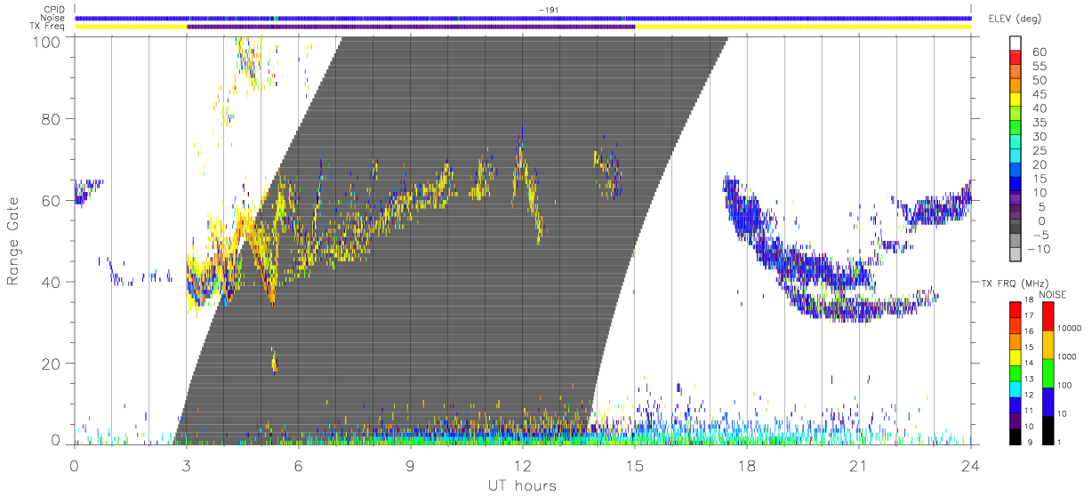Image resolution: width=1092 pixels, height=504 pixels.
Task: Click the red top segment of ELEV colorbar
Action: [x=1017, y=58]
